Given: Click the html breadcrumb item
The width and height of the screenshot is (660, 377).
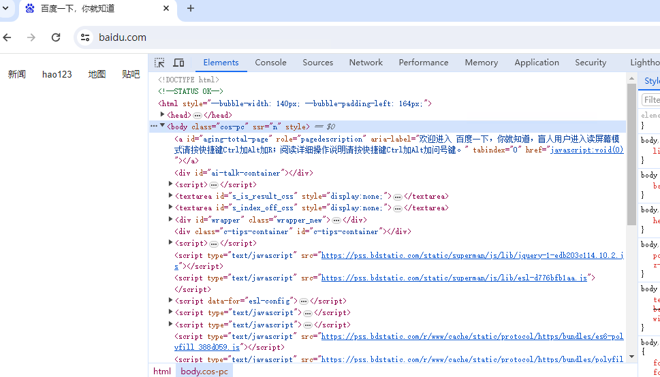Looking at the screenshot, I should (x=162, y=371).
